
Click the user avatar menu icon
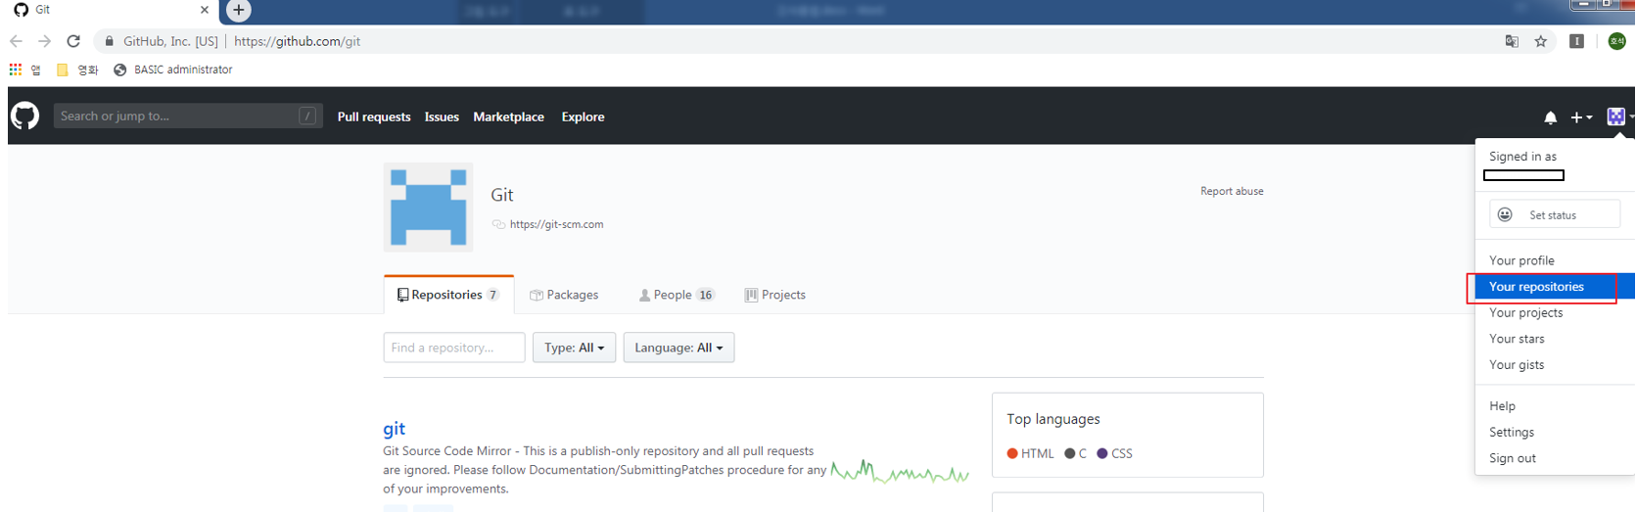coord(1616,116)
